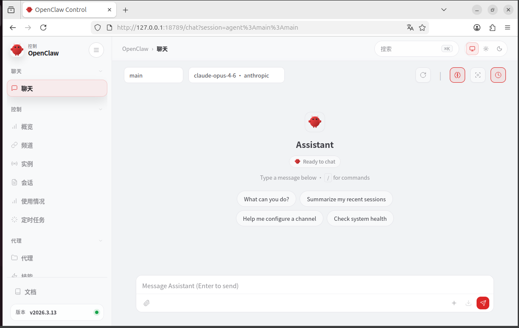Click the refresh chat icon button
The height and width of the screenshot is (328, 519).
[x=423, y=75]
